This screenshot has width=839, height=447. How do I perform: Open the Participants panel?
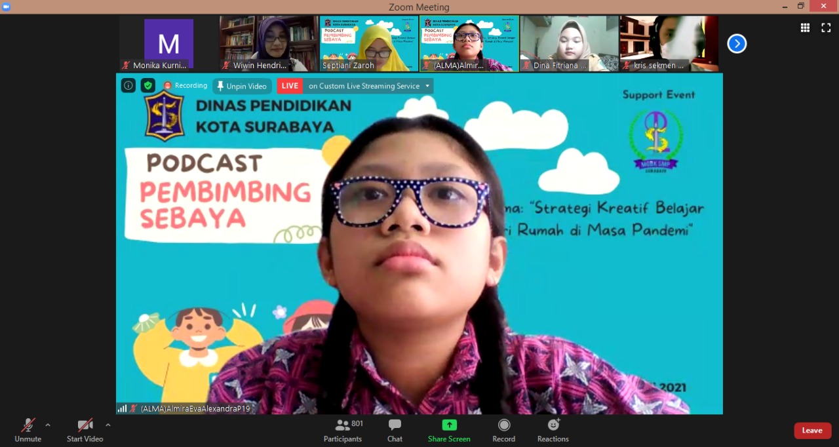click(343, 430)
